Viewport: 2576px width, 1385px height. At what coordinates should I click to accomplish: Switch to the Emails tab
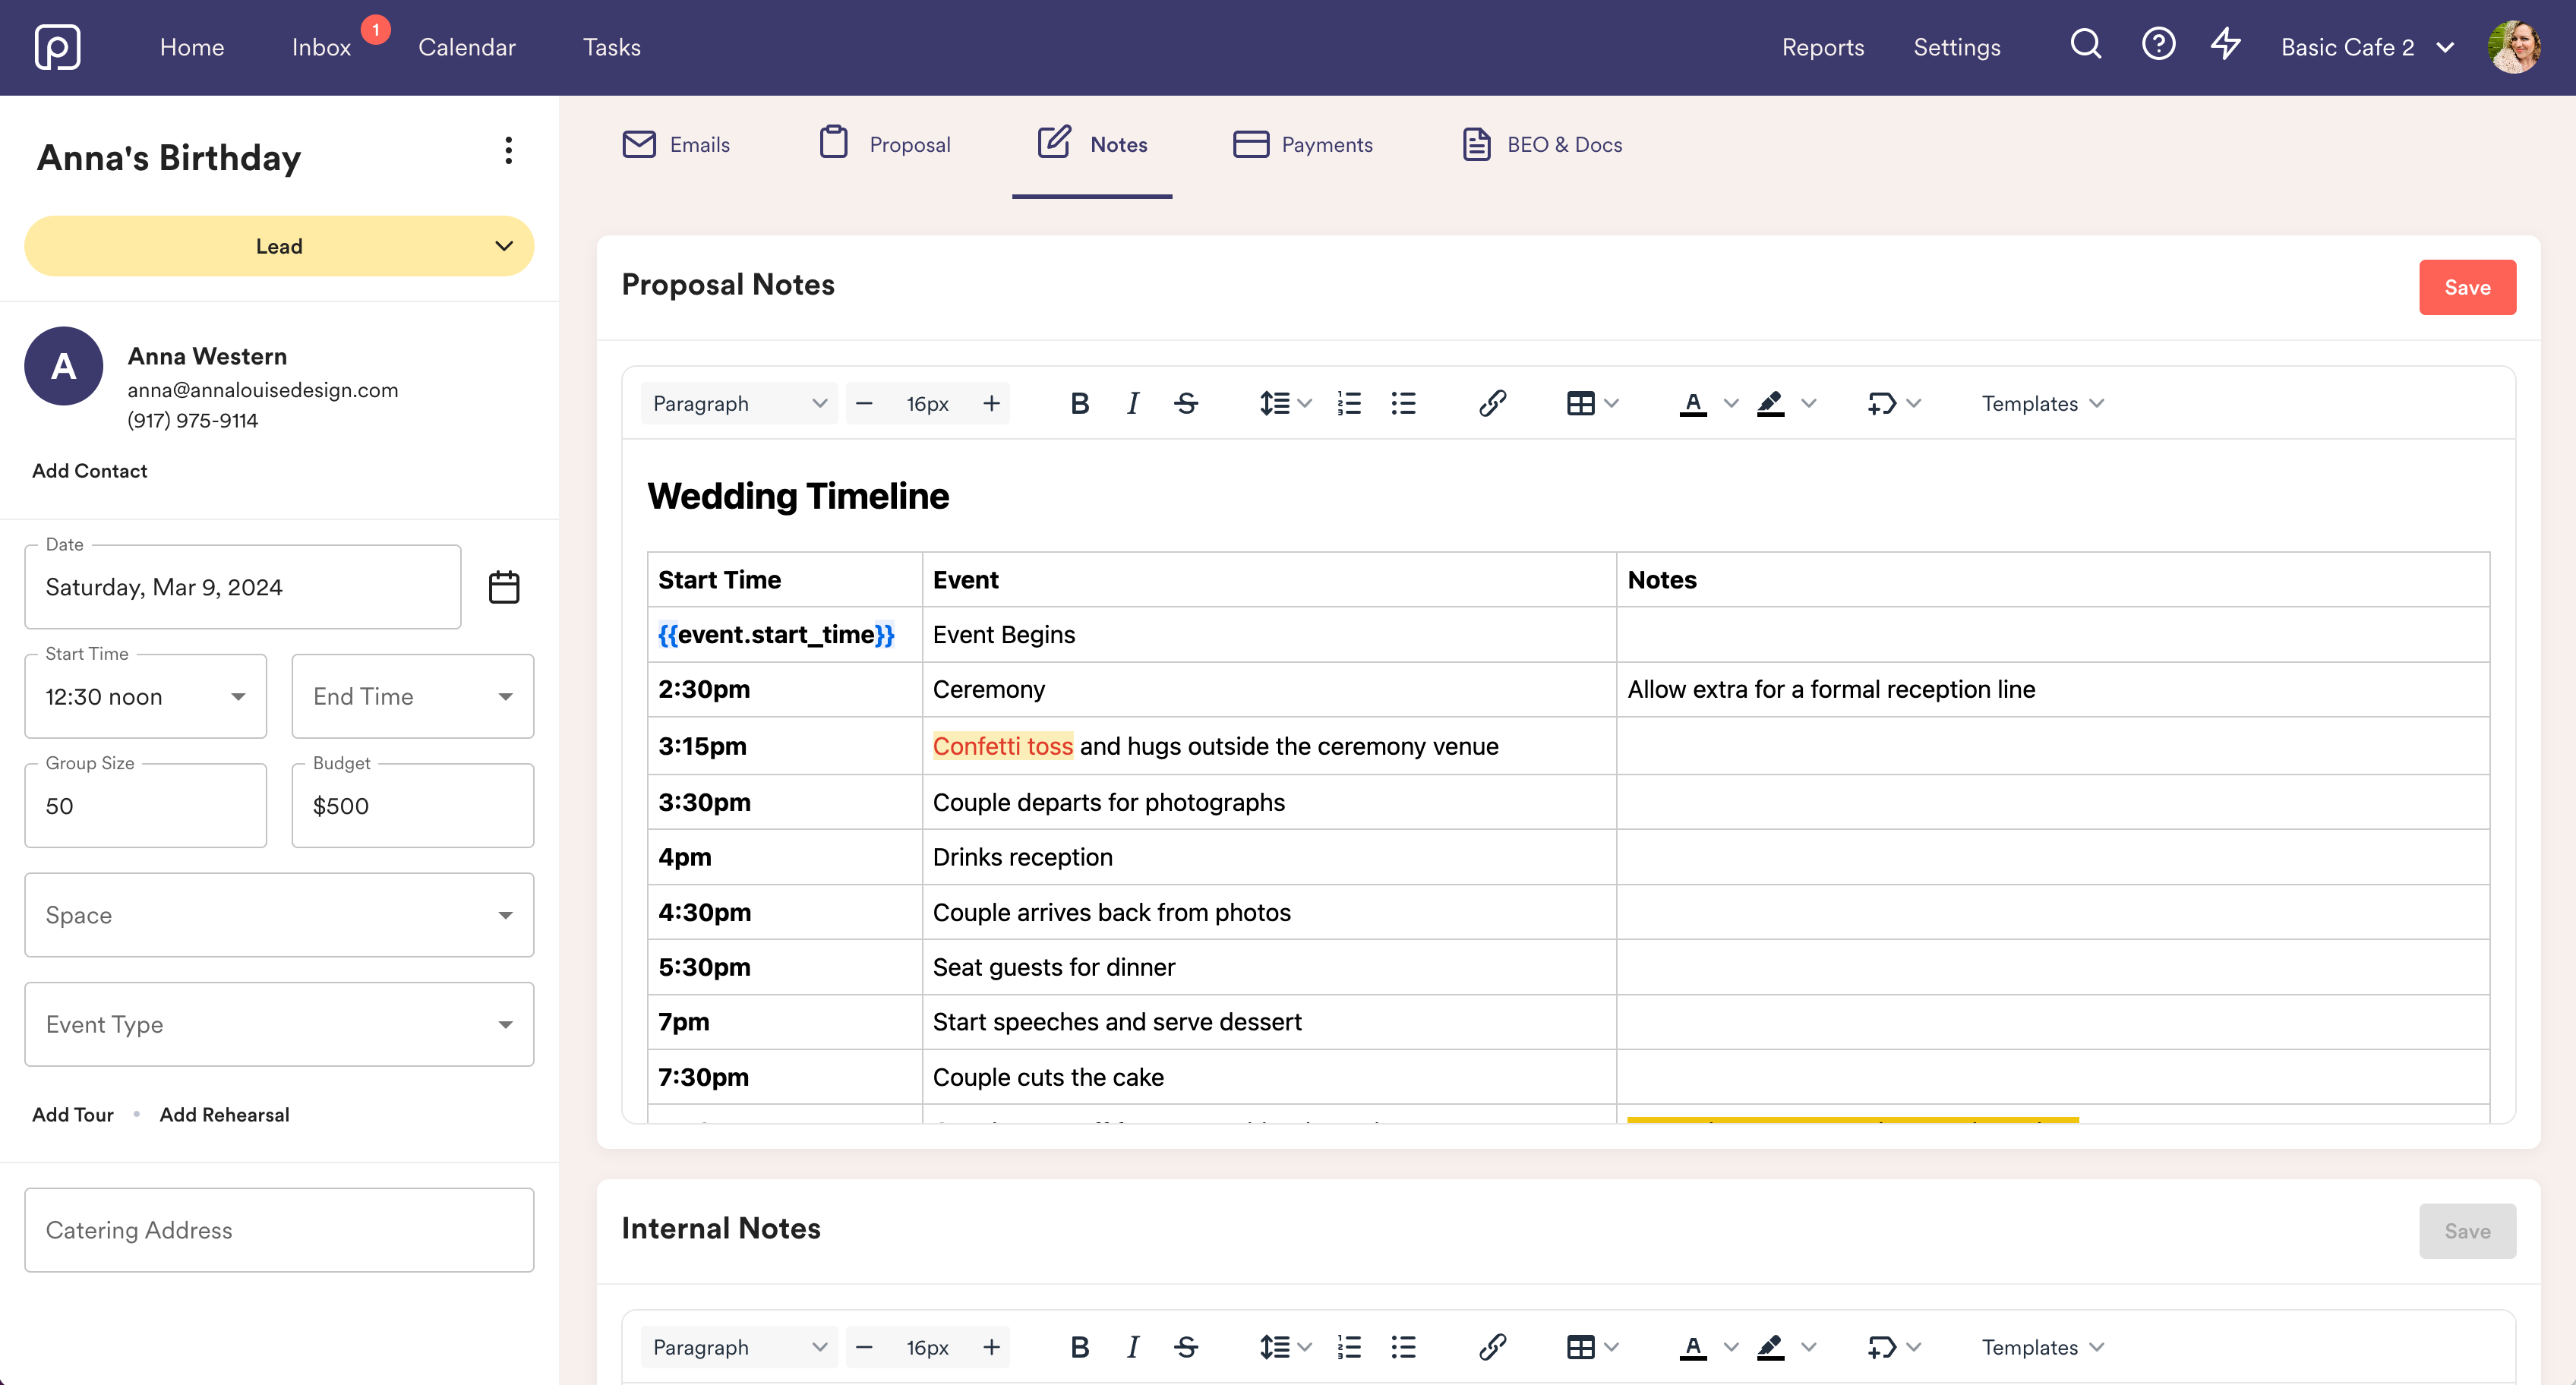[x=676, y=145]
